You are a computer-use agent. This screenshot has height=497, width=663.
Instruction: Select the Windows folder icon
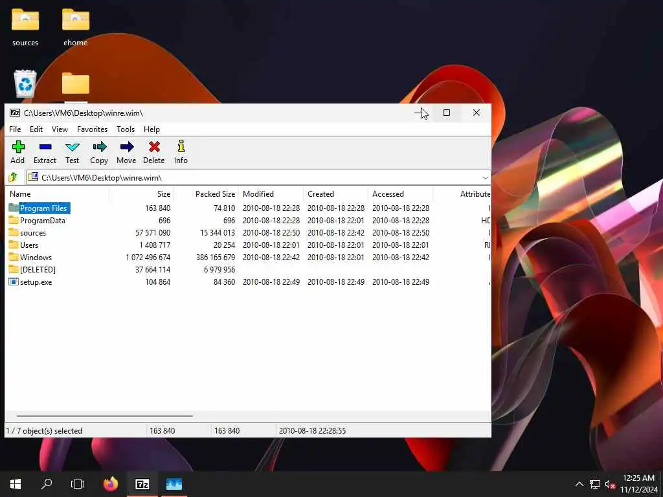click(14, 256)
